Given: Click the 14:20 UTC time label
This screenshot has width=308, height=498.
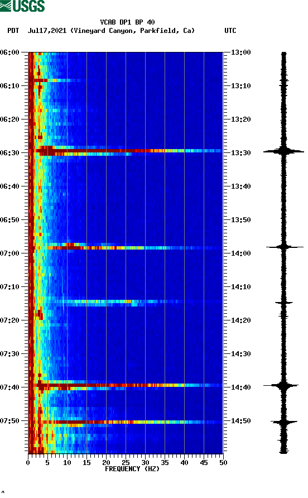Looking at the screenshot, I should pos(240,320).
